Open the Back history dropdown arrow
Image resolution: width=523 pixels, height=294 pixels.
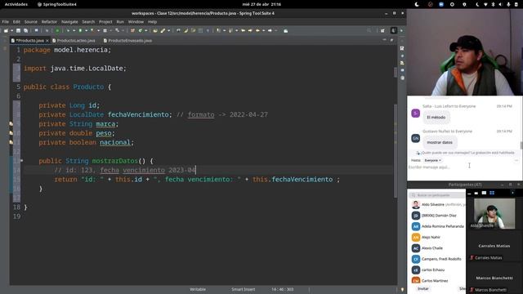(x=263, y=31)
